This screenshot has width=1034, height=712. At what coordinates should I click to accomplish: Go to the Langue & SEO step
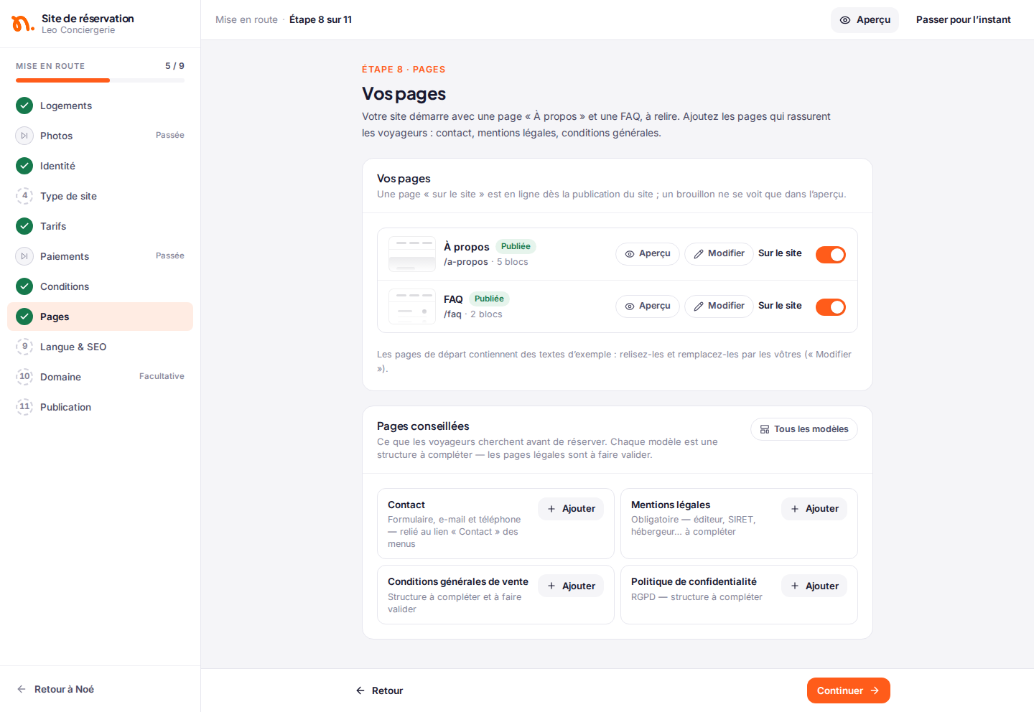click(x=100, y=347)
